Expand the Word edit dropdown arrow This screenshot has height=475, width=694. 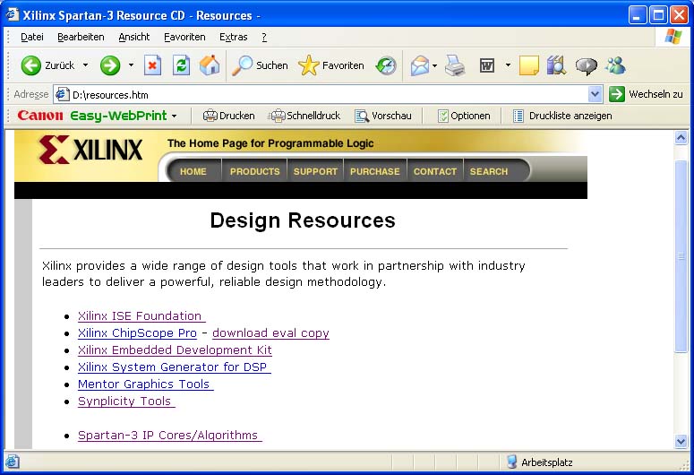pyautogui.click(x=508, y=65)
